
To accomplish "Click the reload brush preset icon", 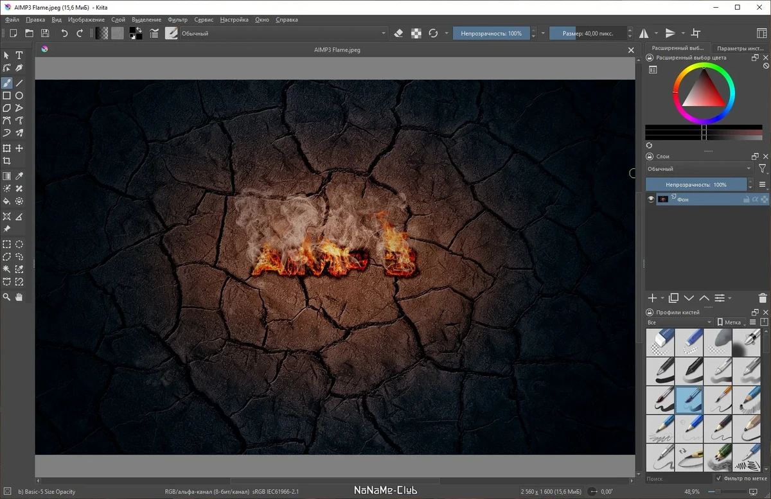I will 433,33.
